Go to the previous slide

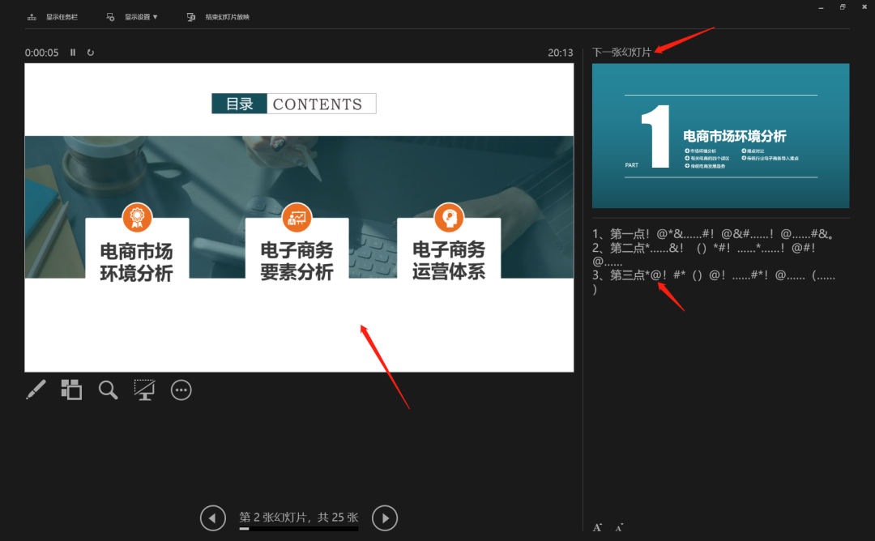pos(212,518)
